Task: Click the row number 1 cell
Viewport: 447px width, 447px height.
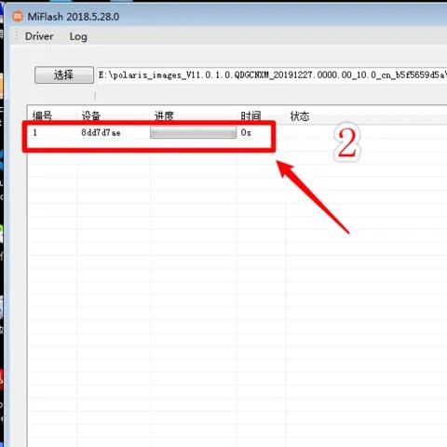Action: [35, 133]
